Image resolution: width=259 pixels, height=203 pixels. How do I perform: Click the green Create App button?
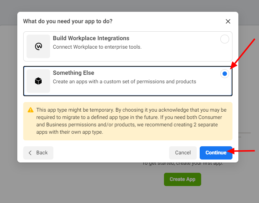point(182,179)
